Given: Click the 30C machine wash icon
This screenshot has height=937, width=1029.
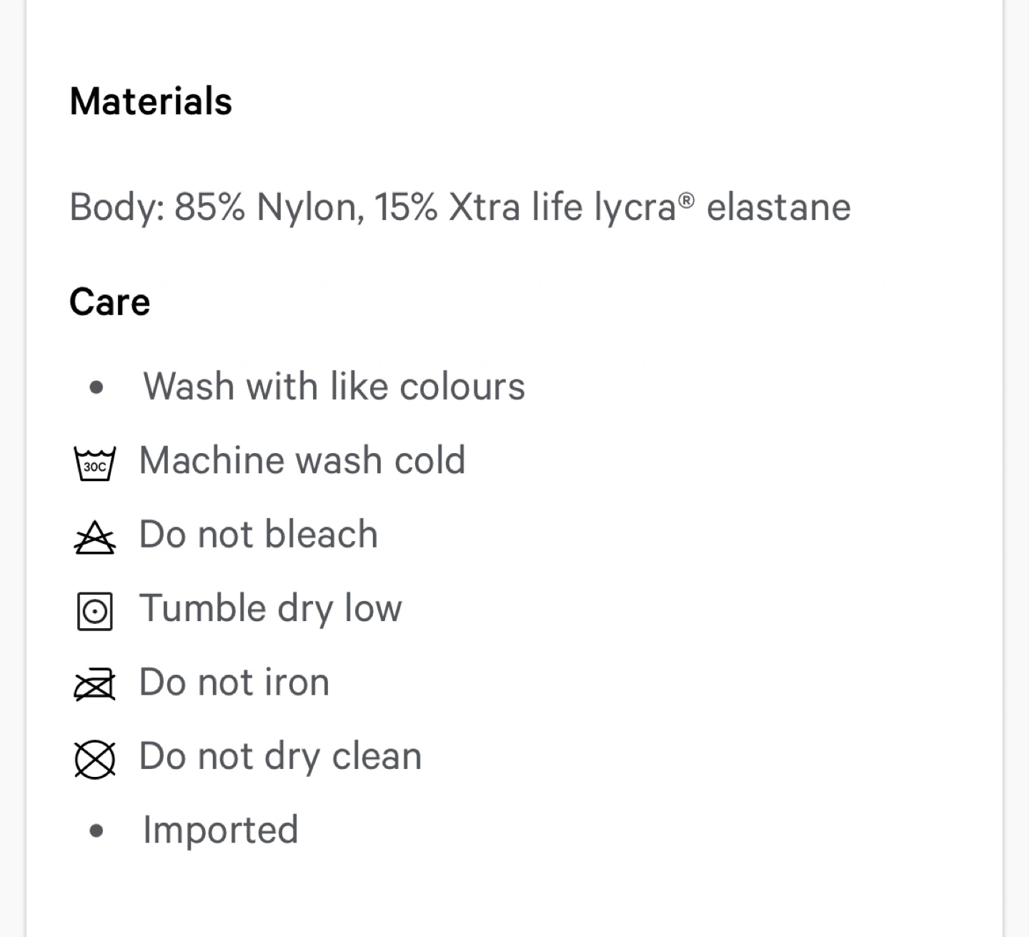Looking at the screenshot, I should click(94, 463).
